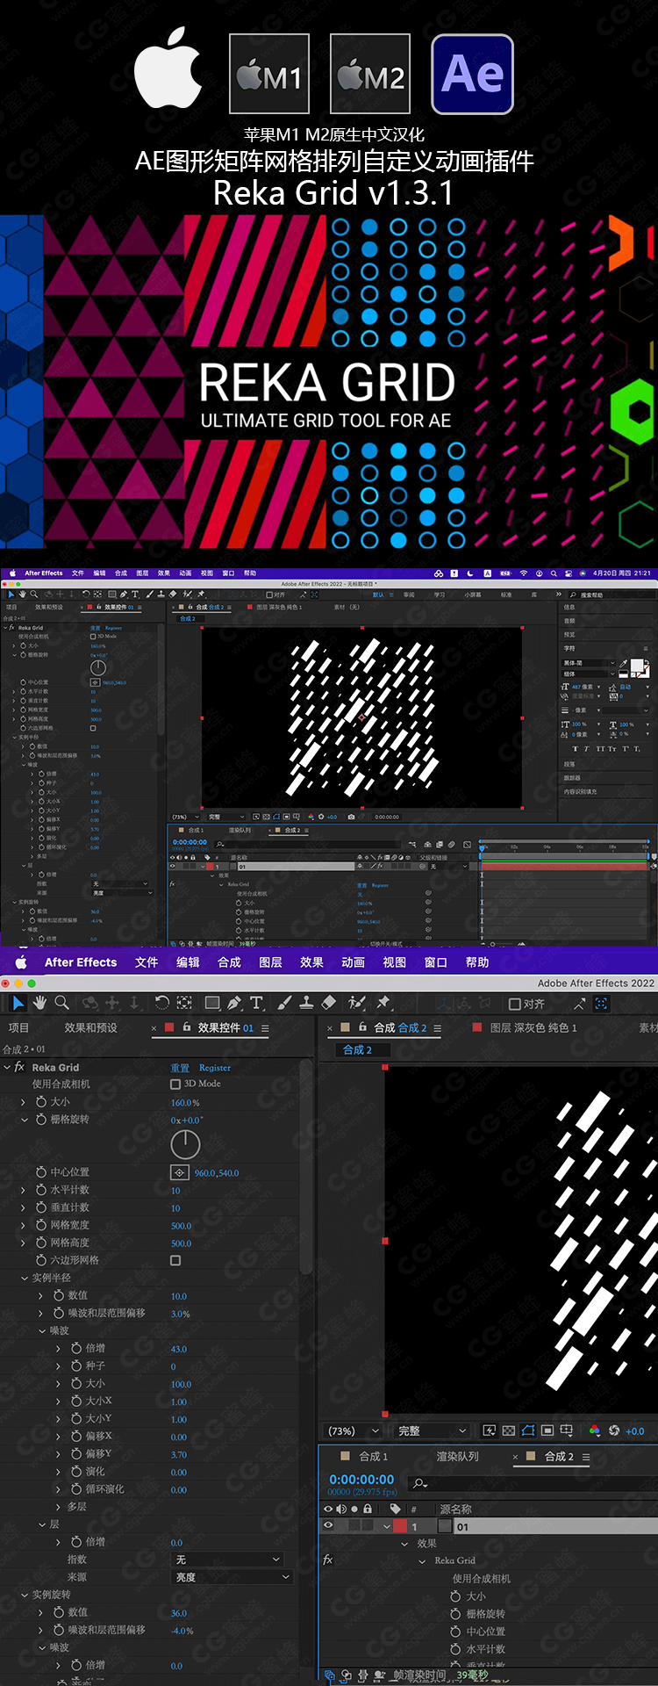Click the mask and shape path visibility icon, enlarged viewer

(x=528, y=1430)
